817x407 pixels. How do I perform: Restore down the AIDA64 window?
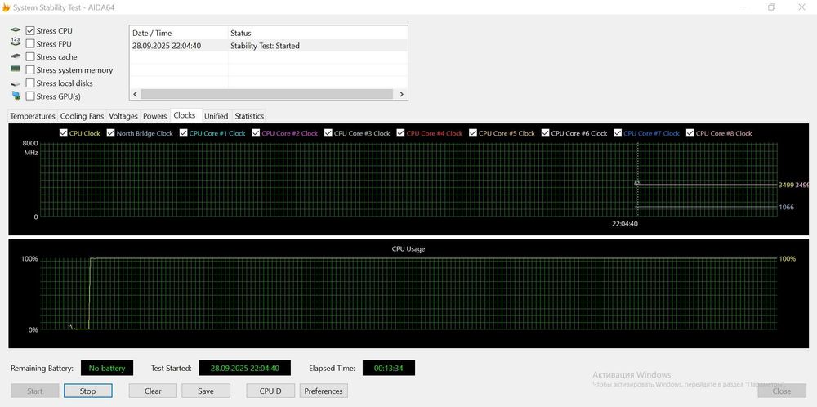pos(771,7)
